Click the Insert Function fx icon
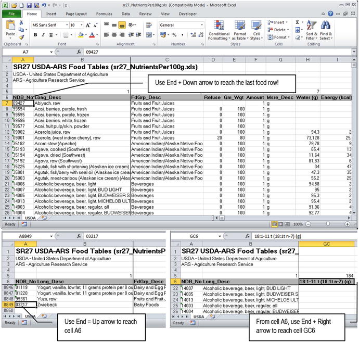 point(79,52)
